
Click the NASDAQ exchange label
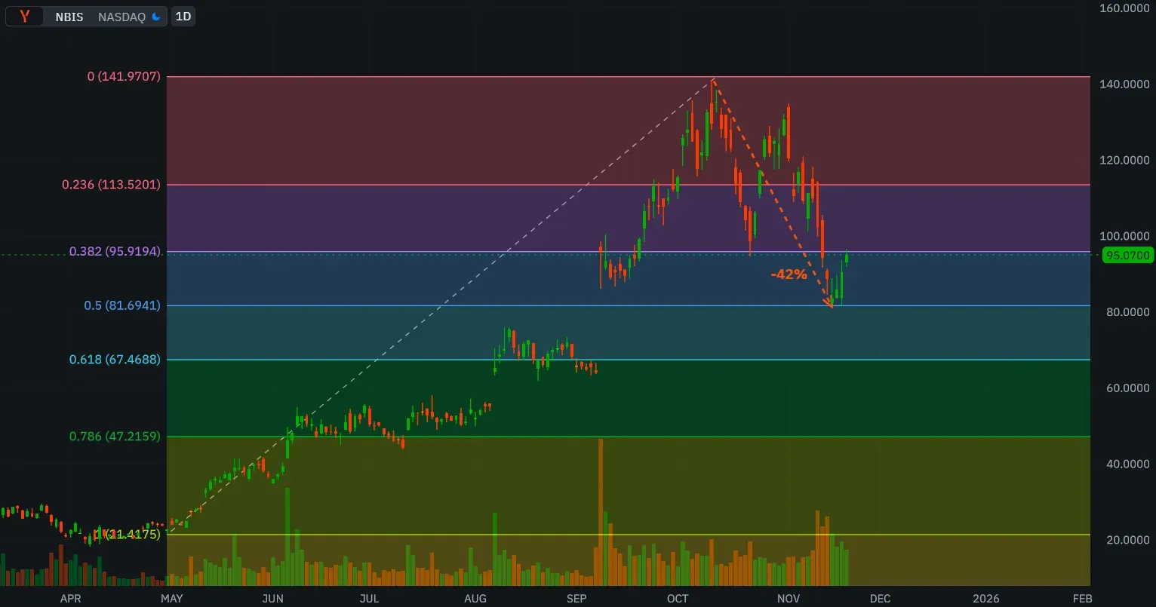coord(121,17)
